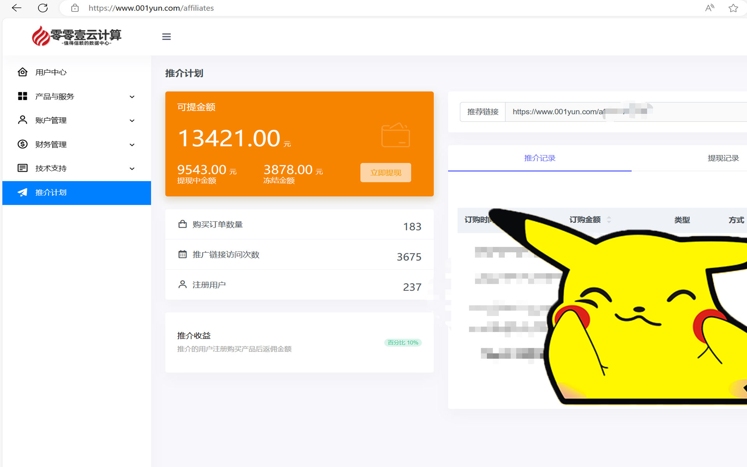Click the 13421.00 withdrawable amount
This screenshot has height=467, width=747.
point(229,138)
